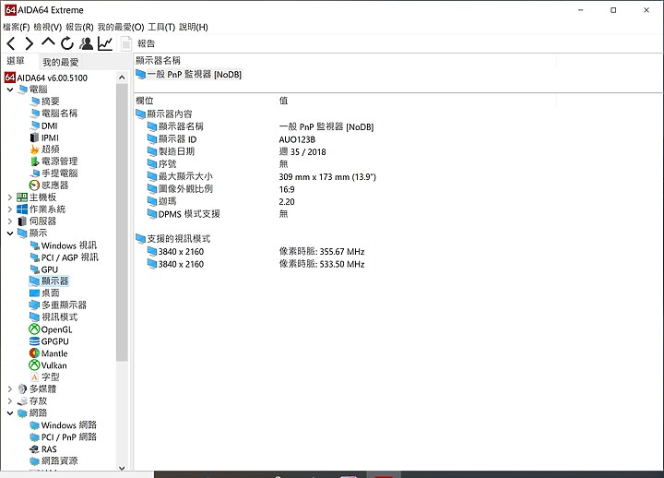Viewport: 664px width, 478px height.
Task: Open the 說明(H) menu
Action: point(194,27)
